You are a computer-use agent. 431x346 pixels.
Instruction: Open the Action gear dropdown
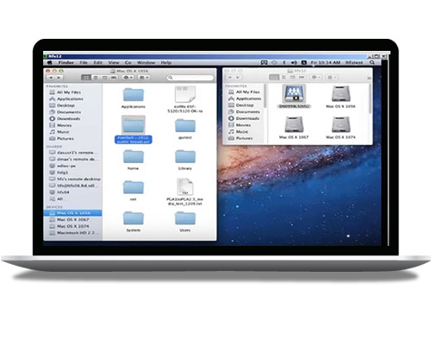click(x=128, y=78)
